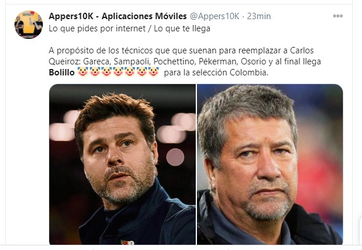The height and width of the screenshot is (250, 362).
Task: Click the name Carlos at the line end
Action: point(302,50)
